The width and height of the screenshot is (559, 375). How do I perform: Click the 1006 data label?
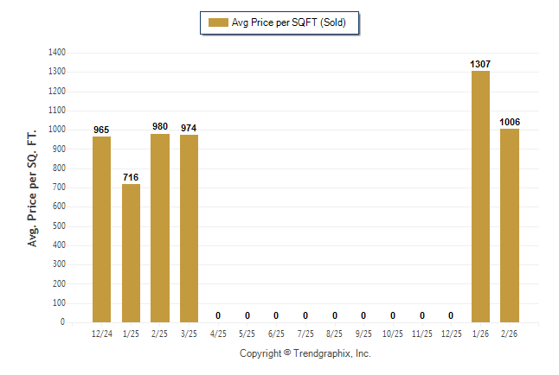pyautogui.click(x=510, y=122)
